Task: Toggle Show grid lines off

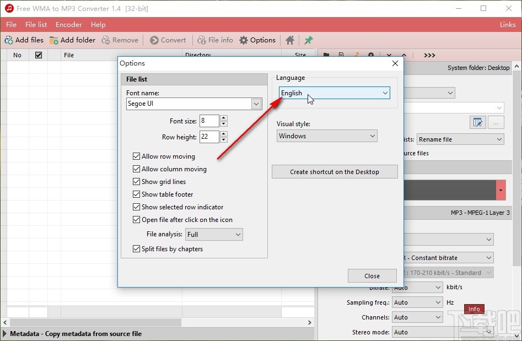Action: pyautogui.click(x=136, y=181)
